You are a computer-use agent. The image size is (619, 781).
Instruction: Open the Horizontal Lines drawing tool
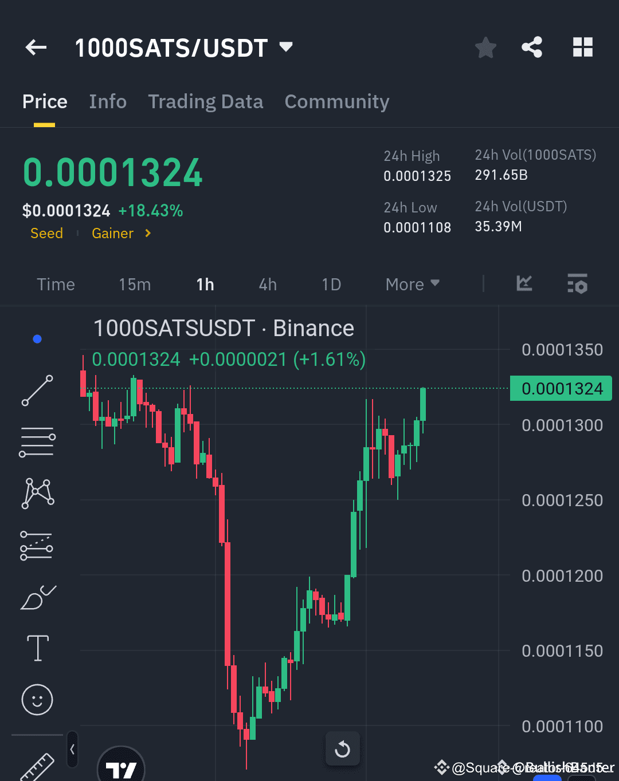click(x=37, y=441)
